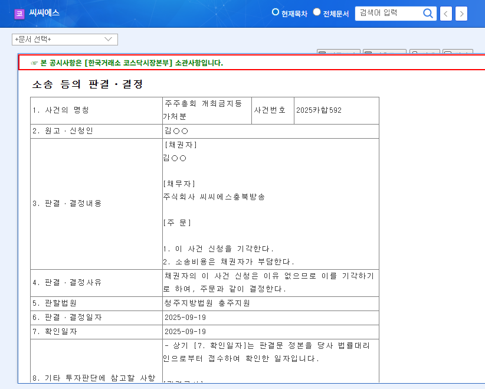Select the 현재목차 radio button

point(275,12)
